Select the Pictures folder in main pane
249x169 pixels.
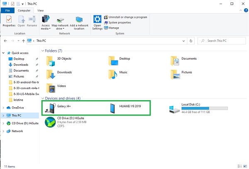181,75
